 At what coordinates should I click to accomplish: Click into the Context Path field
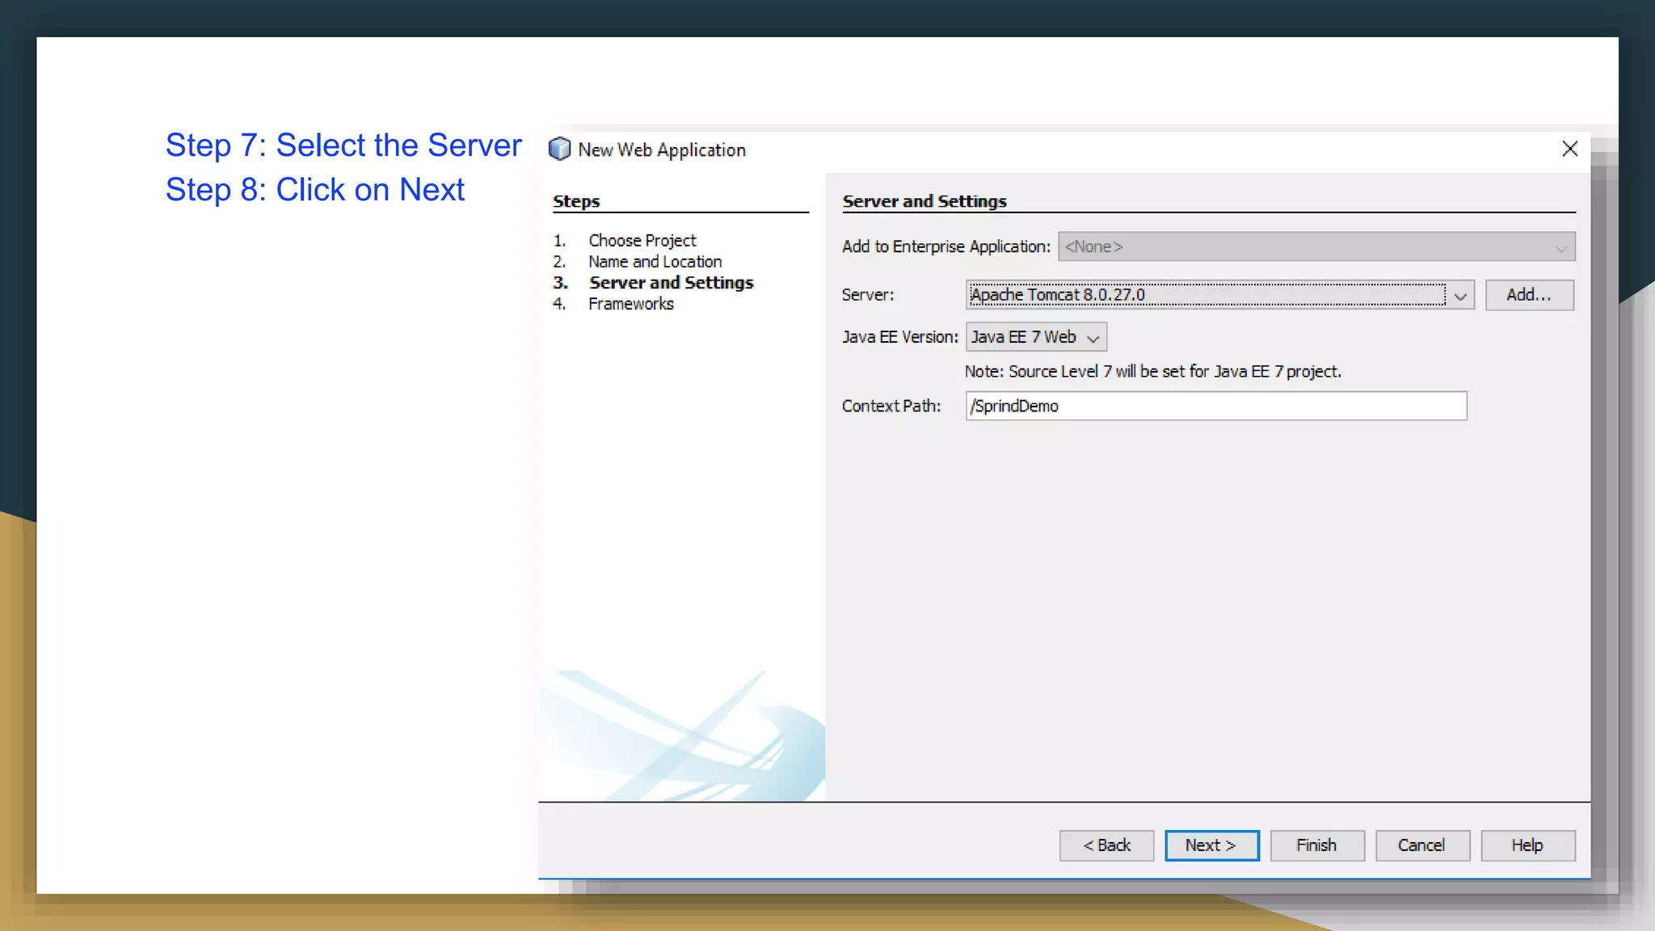(1215, 406)
